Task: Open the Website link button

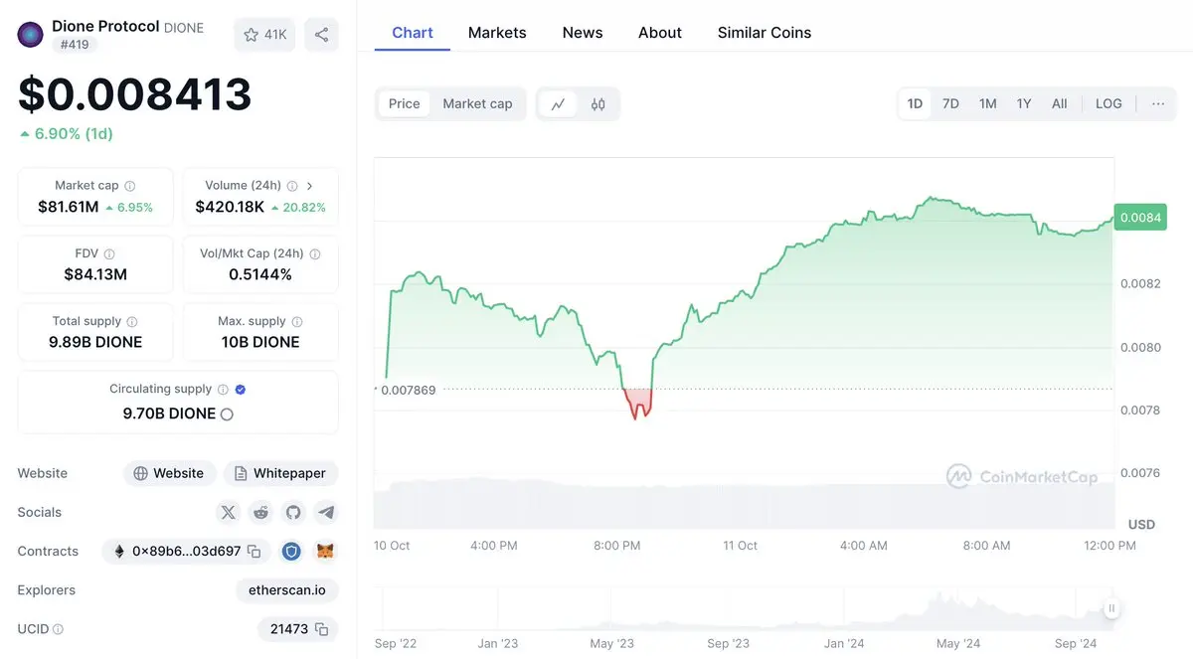Action: 169,473
